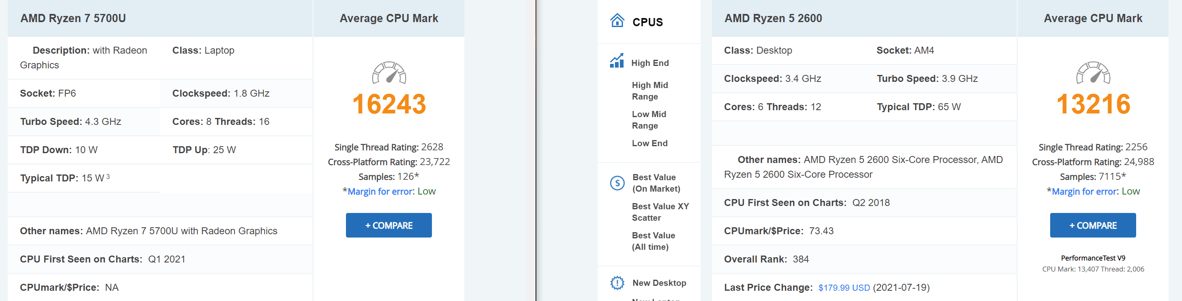
Task: Click Typical TDP: 15 W field
Action: tap(65, 178)
